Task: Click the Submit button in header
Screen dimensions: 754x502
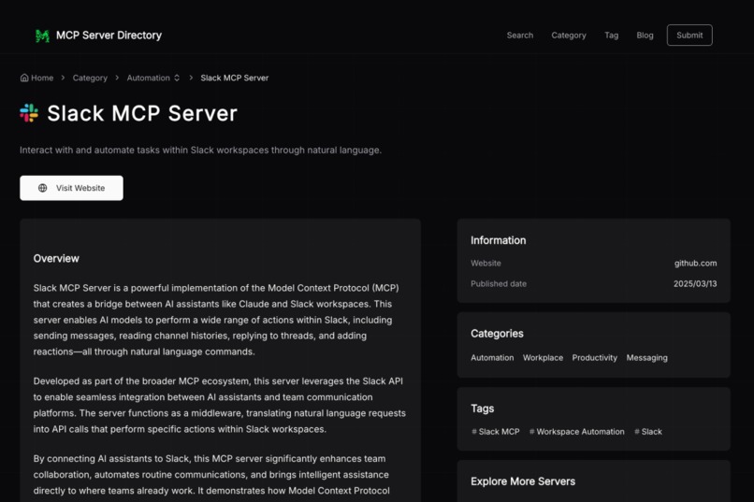Action: (689, 36)
